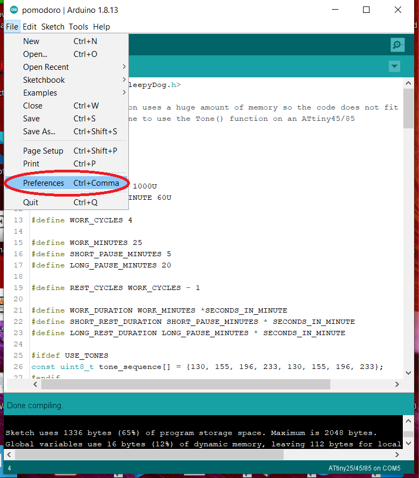420x478 pixels.
Task: Click the '#define REST_CYCLES' code line
Action: tap(115, 288)
